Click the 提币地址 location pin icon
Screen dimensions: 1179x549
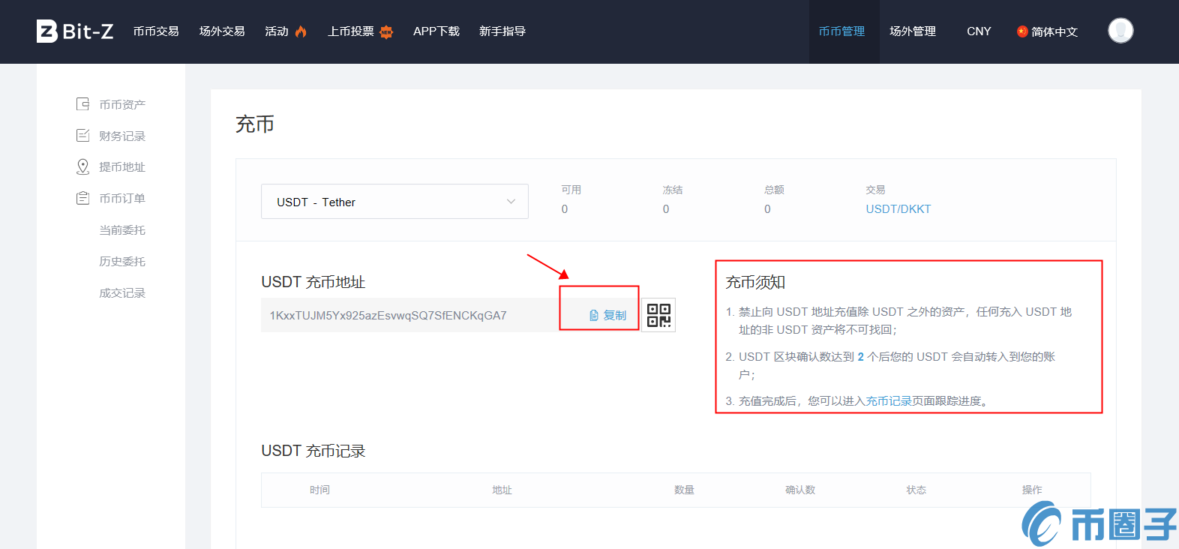pos(82,166)
